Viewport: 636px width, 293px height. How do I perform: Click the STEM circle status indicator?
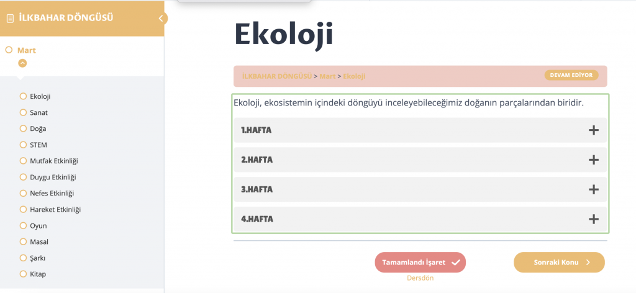[24, 145]
